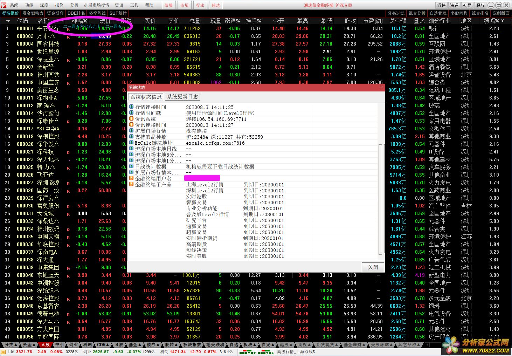The width and height of the screenshot is (512, 356).
Task: Switch to the SUP统计 tab
Action: click(118, 13)
